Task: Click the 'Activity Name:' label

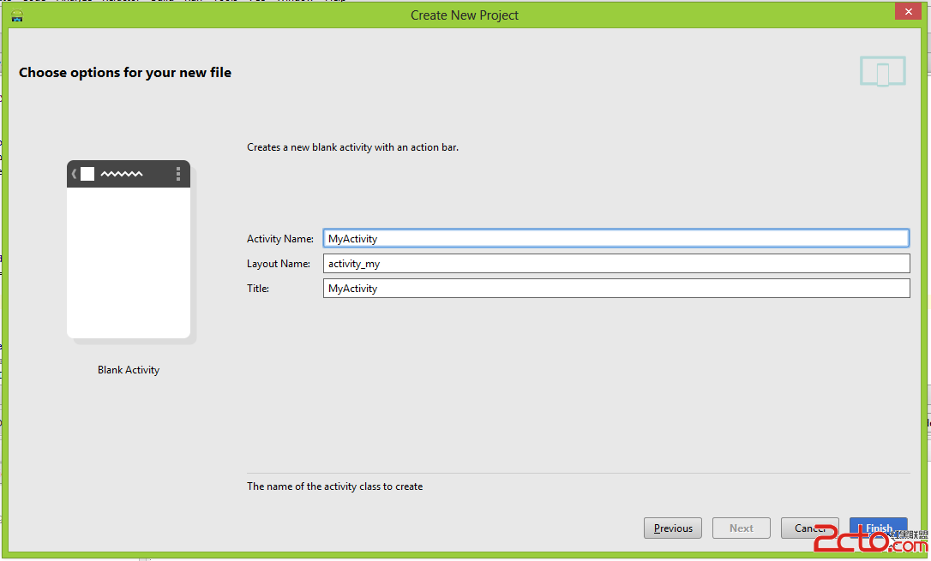Action: click(280, 238)
